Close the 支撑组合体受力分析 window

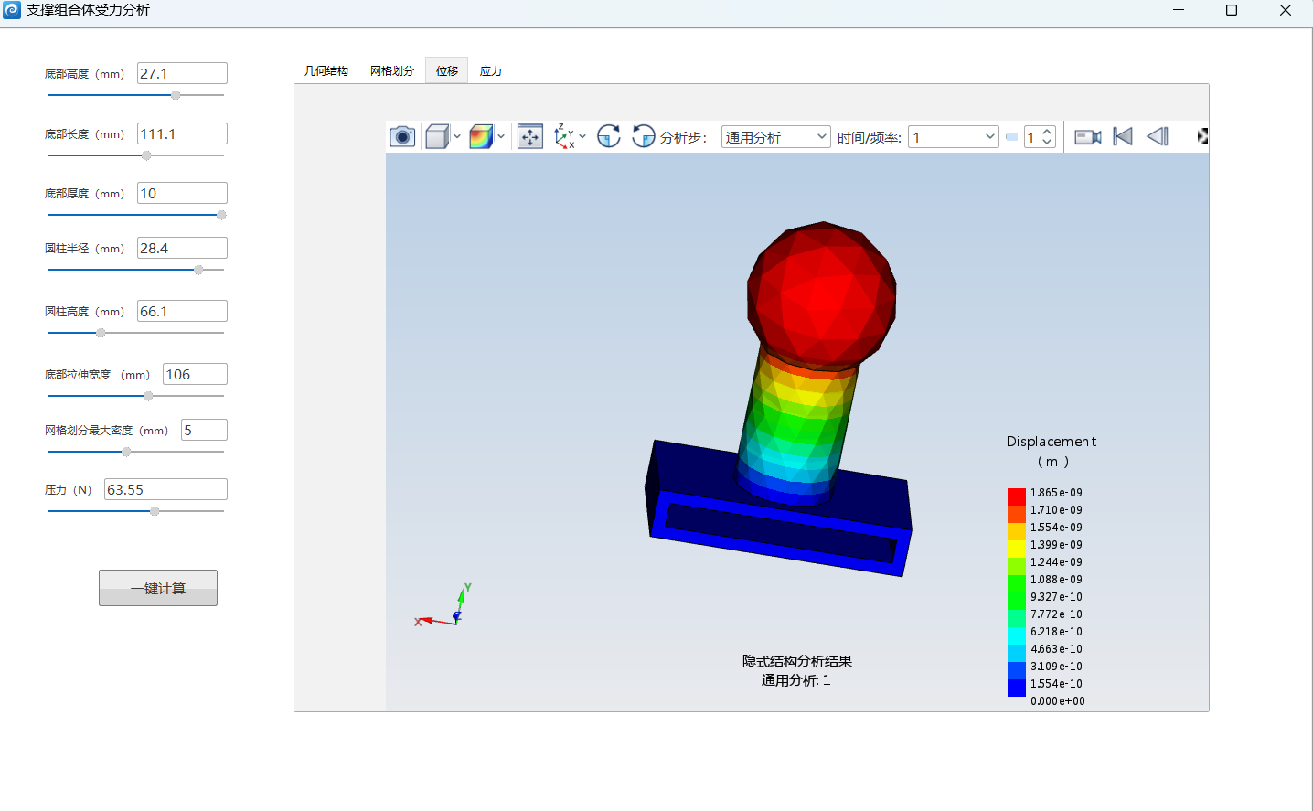pyautogui.click(x=1285, y=10)
